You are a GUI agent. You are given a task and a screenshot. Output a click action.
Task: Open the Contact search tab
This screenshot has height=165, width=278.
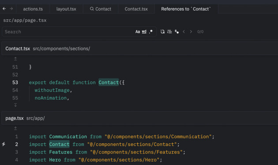(x=101, y=9)
